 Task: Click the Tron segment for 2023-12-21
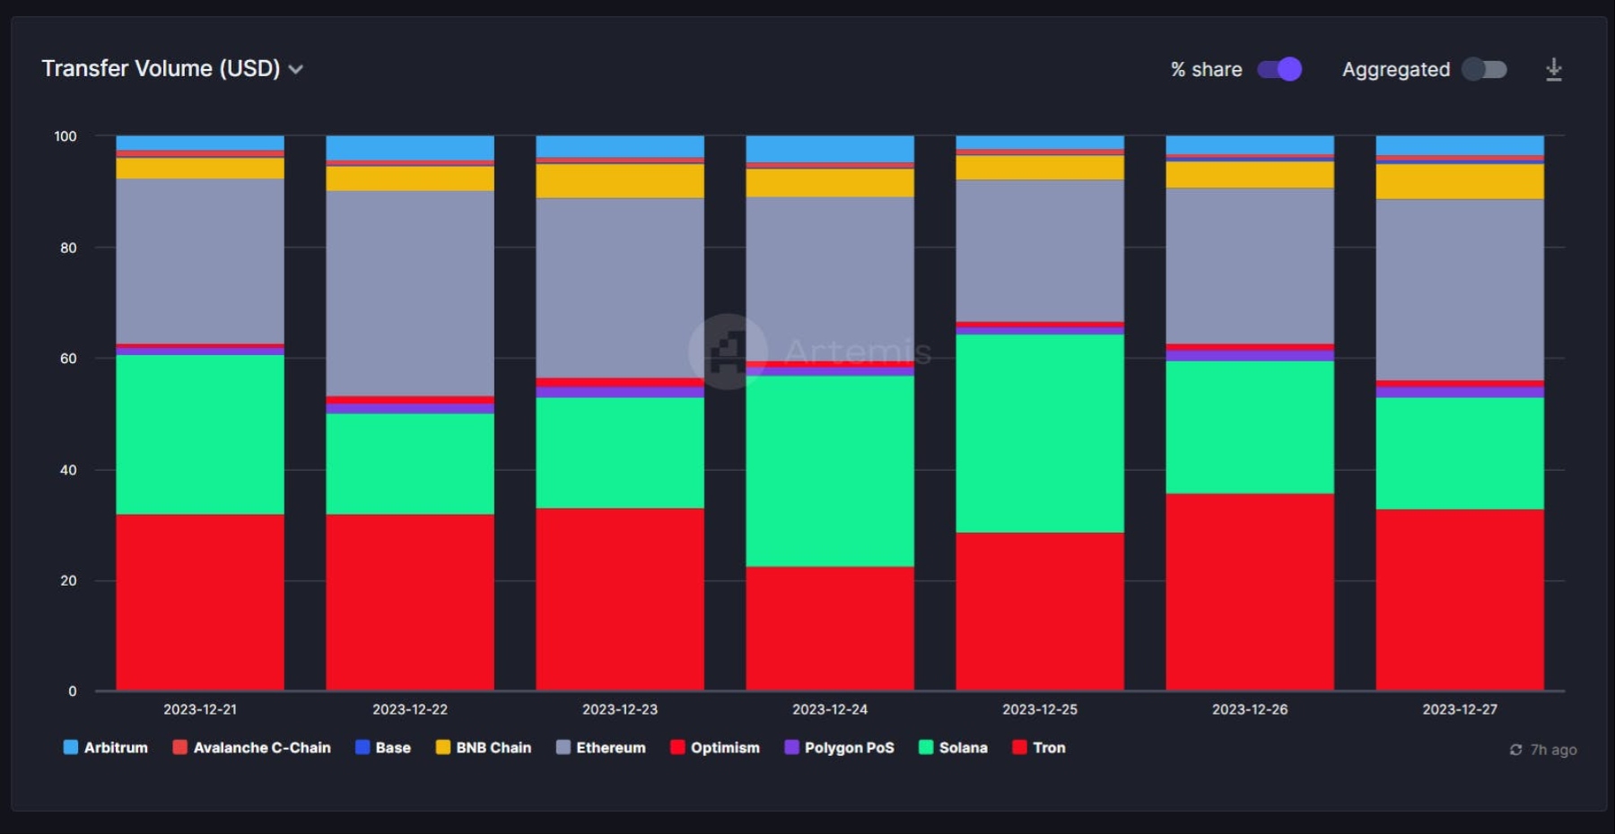(200, 602)
